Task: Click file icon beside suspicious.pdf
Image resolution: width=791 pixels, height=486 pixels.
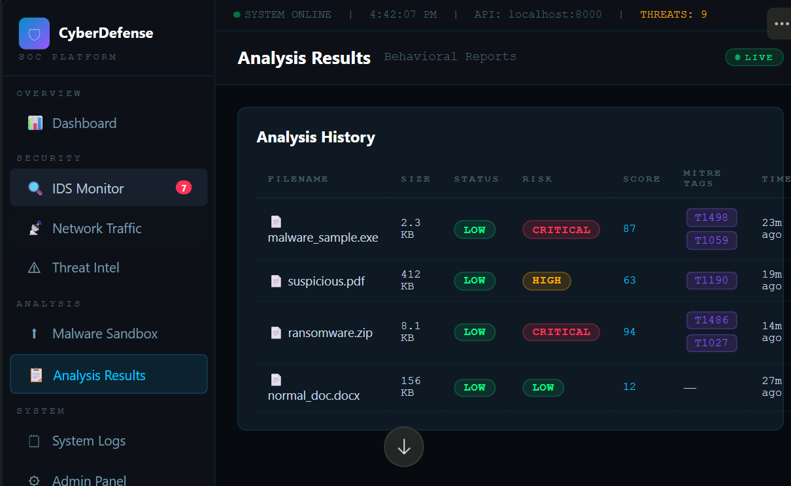Action: click(x=276, y=281)
